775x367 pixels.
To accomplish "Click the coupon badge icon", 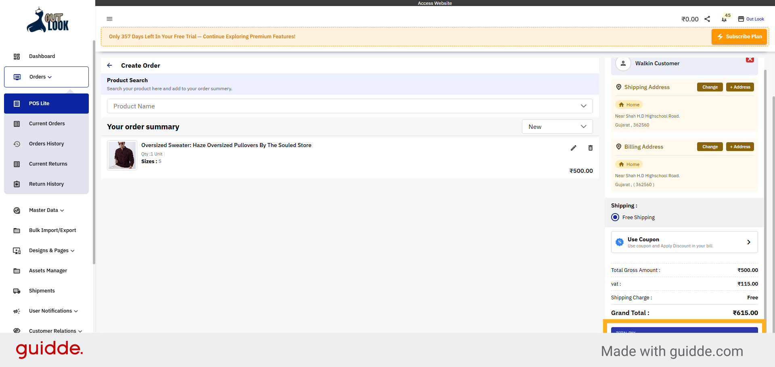I will tap(620, 242).
